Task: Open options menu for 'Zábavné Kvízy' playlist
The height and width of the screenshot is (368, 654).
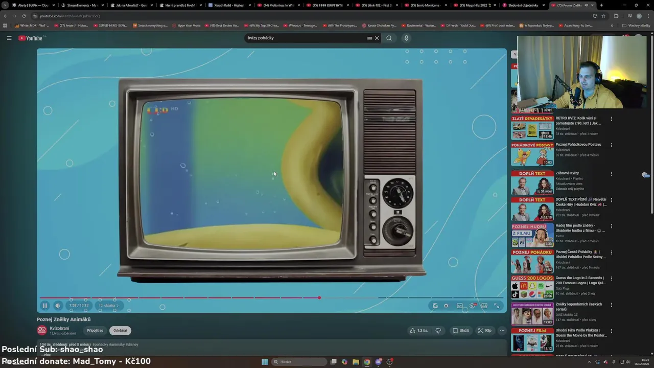Action: click(611, 174)
